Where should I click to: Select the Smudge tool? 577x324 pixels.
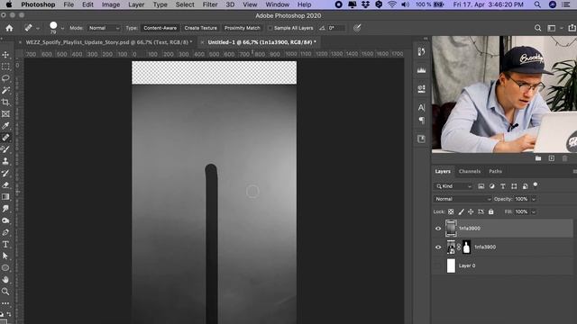click(x=5, y=209)
